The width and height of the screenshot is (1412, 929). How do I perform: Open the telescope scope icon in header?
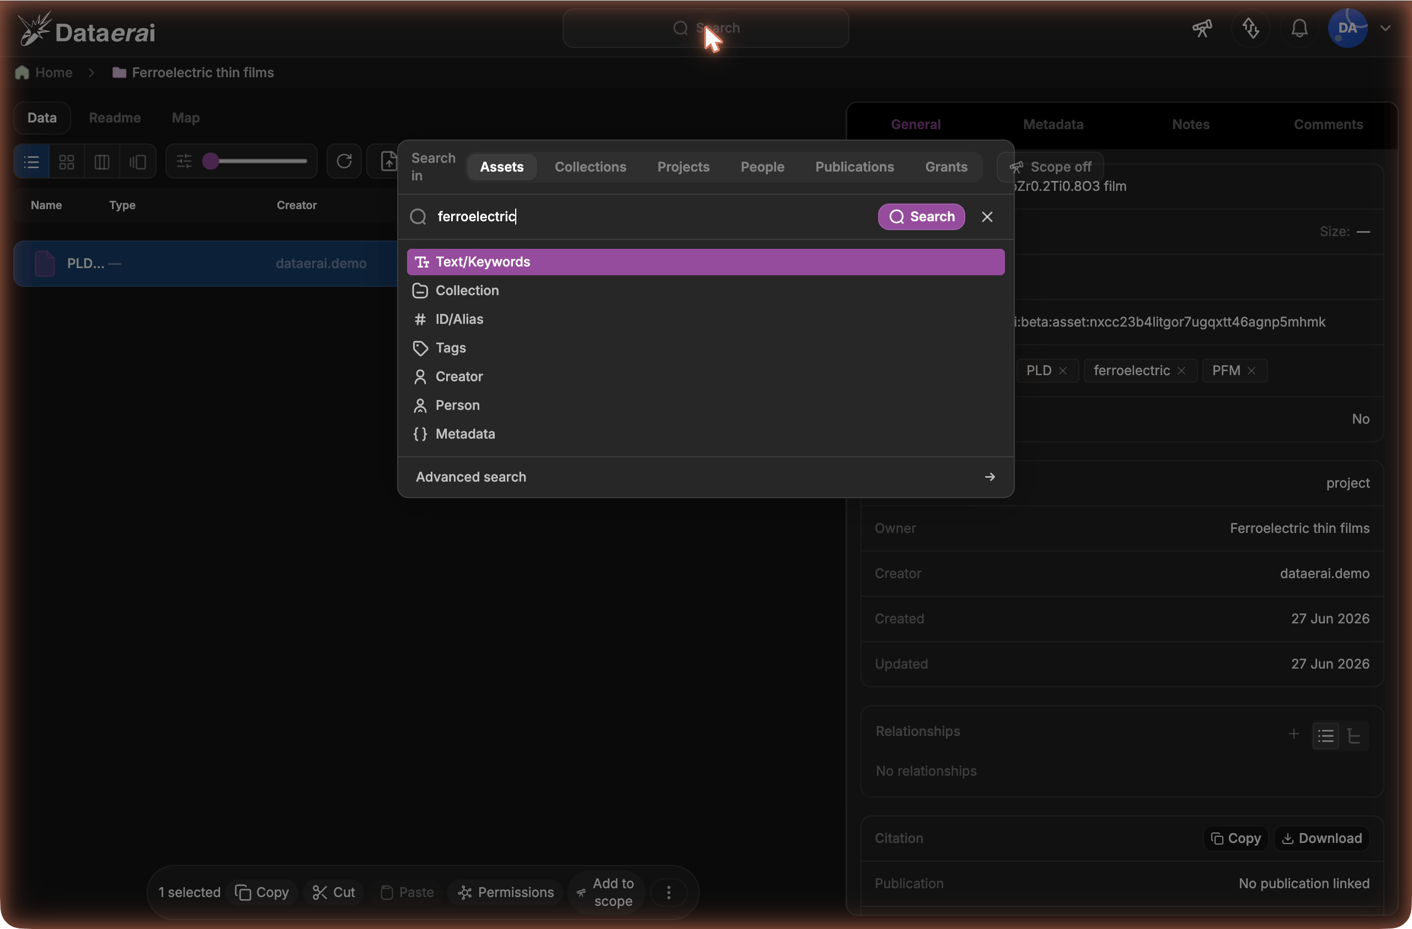click(x=1202, y=28)
